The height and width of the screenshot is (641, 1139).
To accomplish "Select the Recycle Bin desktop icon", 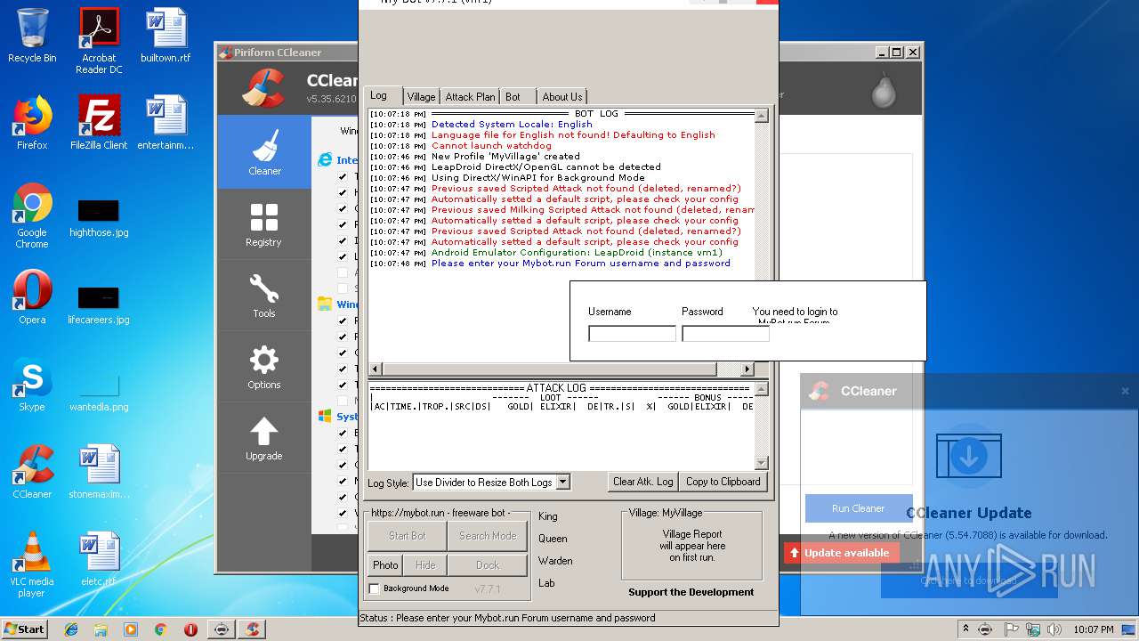I will [32, 37].
